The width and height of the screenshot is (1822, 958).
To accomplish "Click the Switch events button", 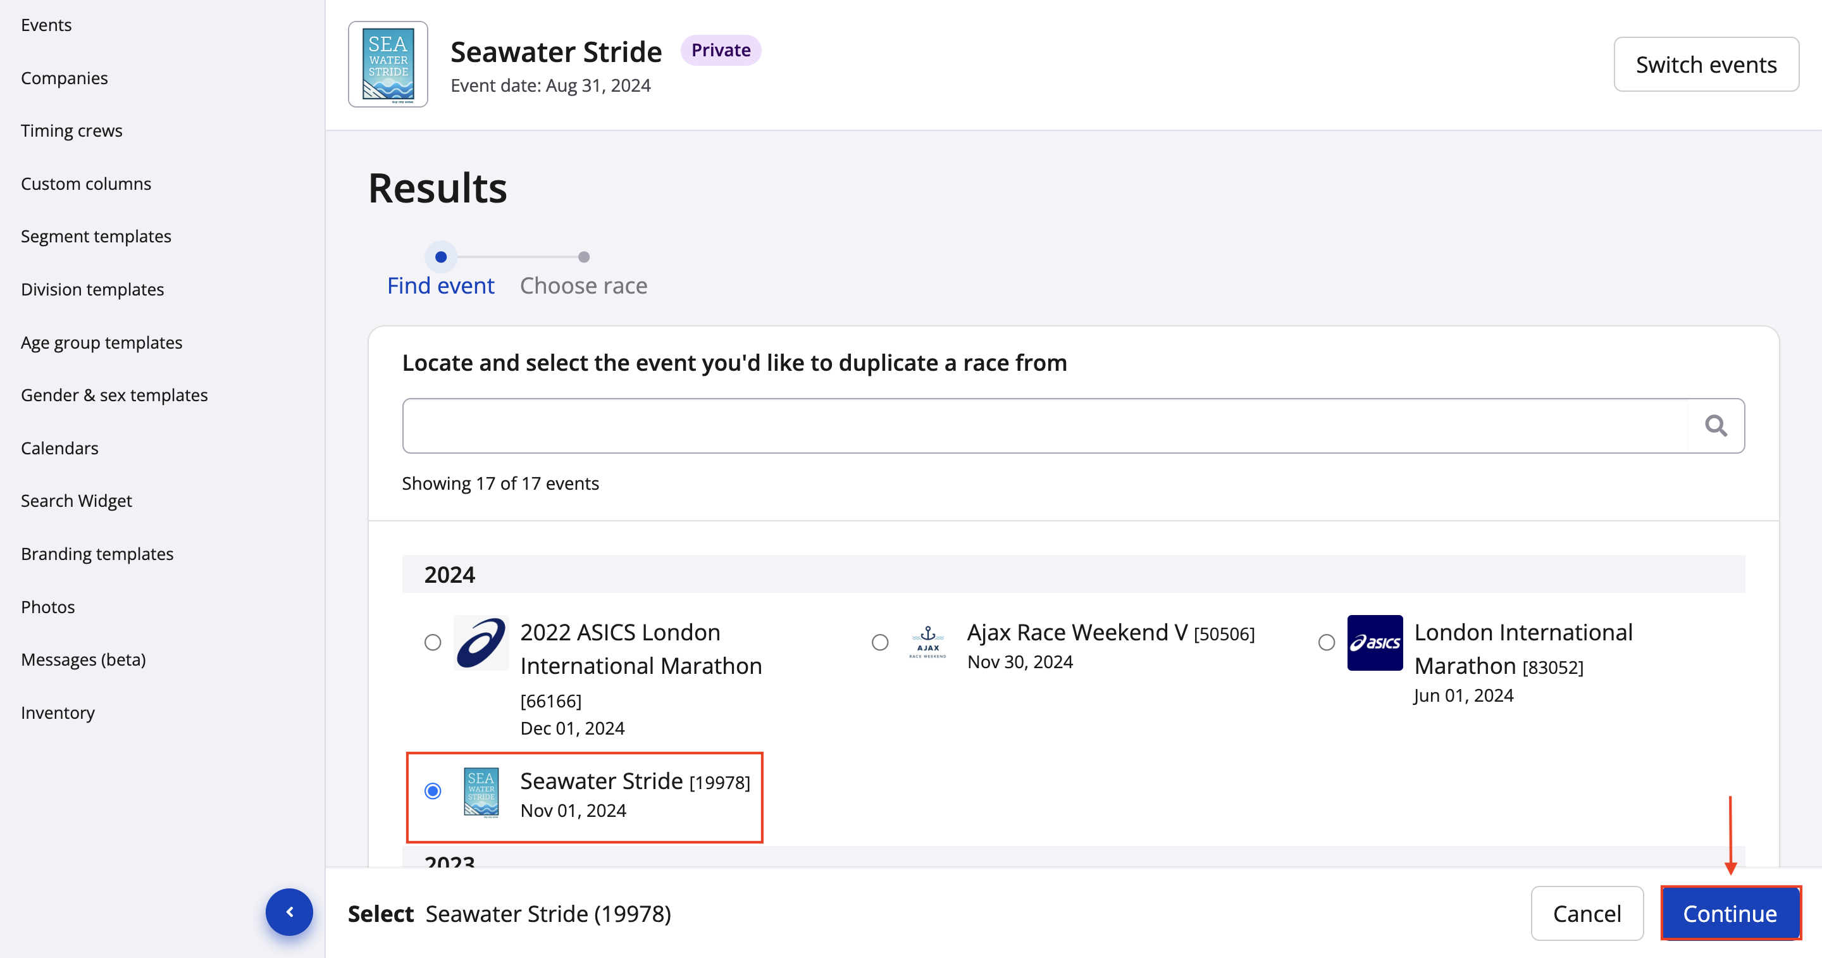I will [1706, 65].
